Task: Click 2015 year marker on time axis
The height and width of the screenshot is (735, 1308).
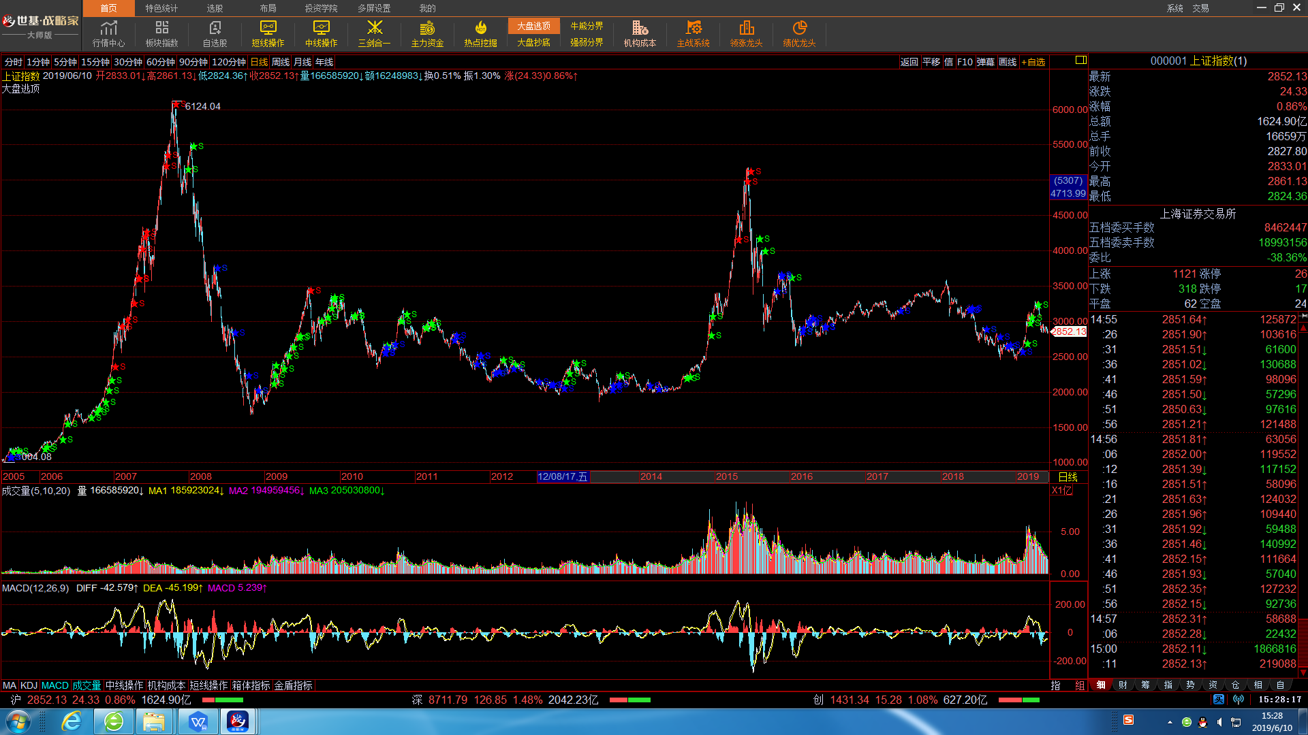Action: 726,477
